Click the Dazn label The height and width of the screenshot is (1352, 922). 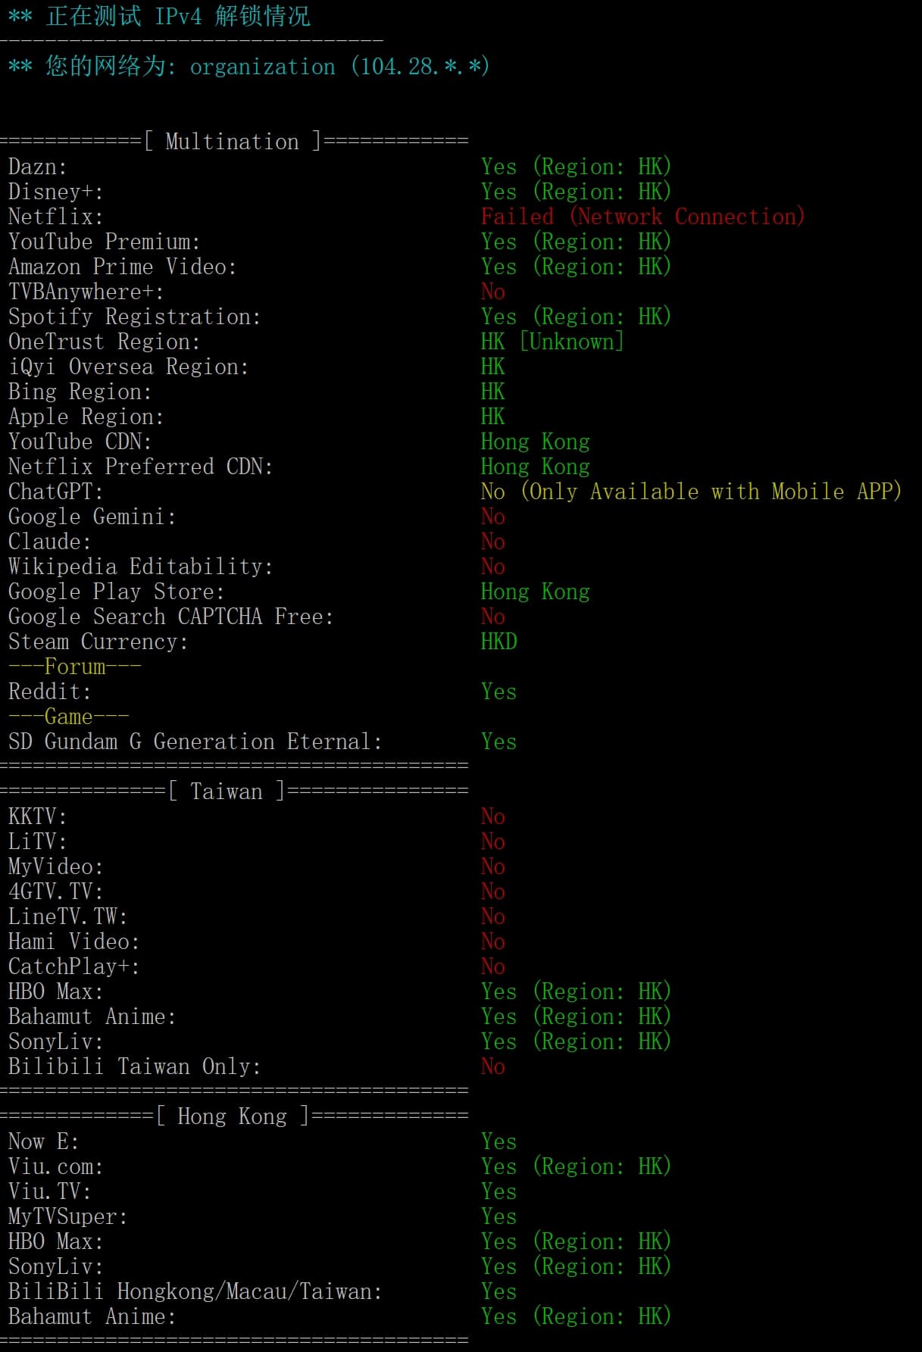click(37, 167)
